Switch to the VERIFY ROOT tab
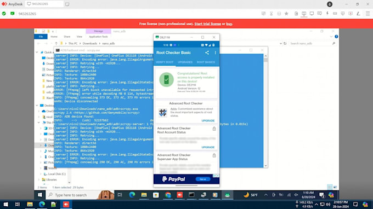This screenshot has width=373, height=209. click(165, 62)
